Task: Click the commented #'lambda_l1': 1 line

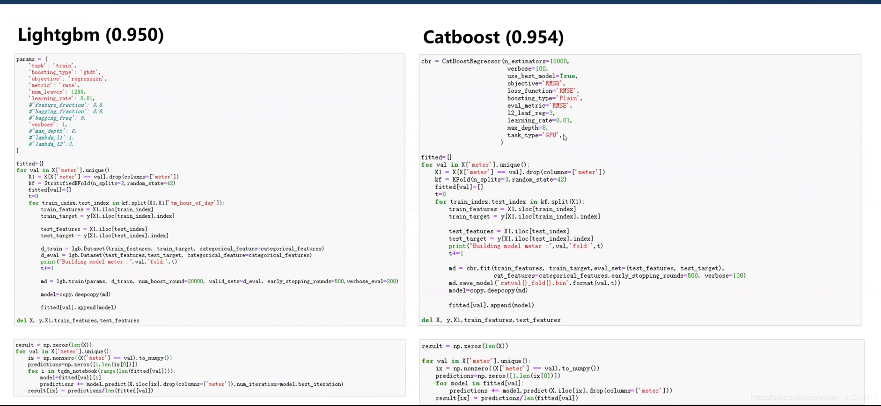Action: [x=51, y=138]
